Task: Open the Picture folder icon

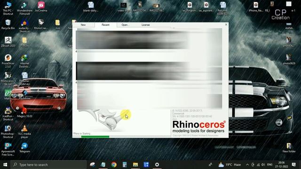Action: tap(24, 42)
